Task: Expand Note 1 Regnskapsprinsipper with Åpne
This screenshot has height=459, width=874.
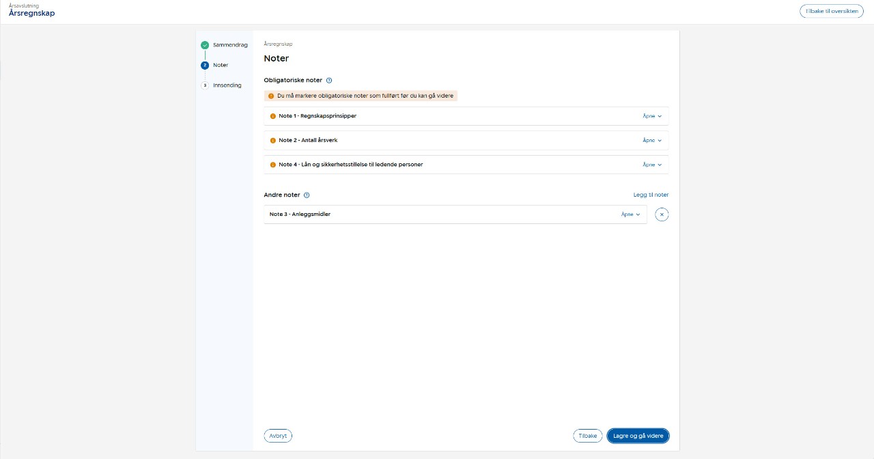Action: click(652, 116)
